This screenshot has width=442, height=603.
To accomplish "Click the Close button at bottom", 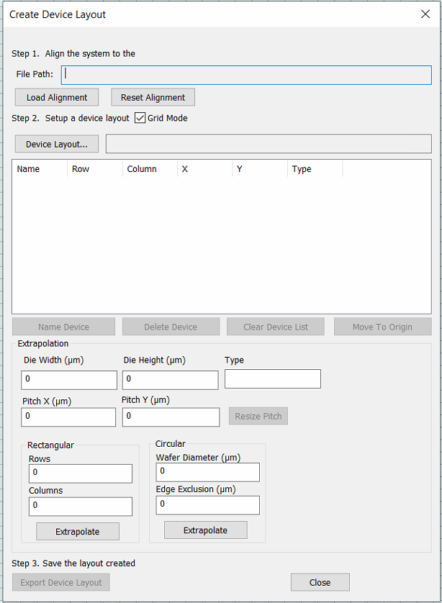I will click(x=320, y=582).
